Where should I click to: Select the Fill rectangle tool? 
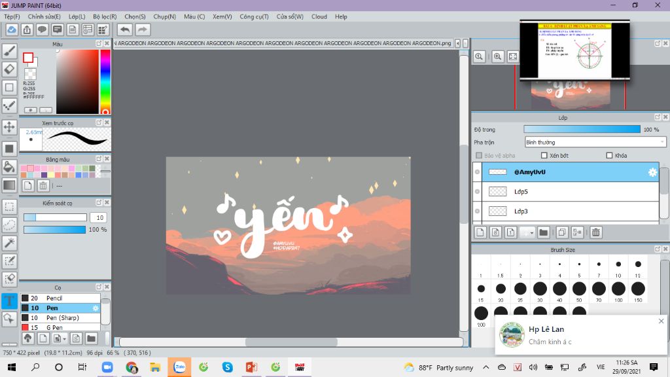point(9,149)
